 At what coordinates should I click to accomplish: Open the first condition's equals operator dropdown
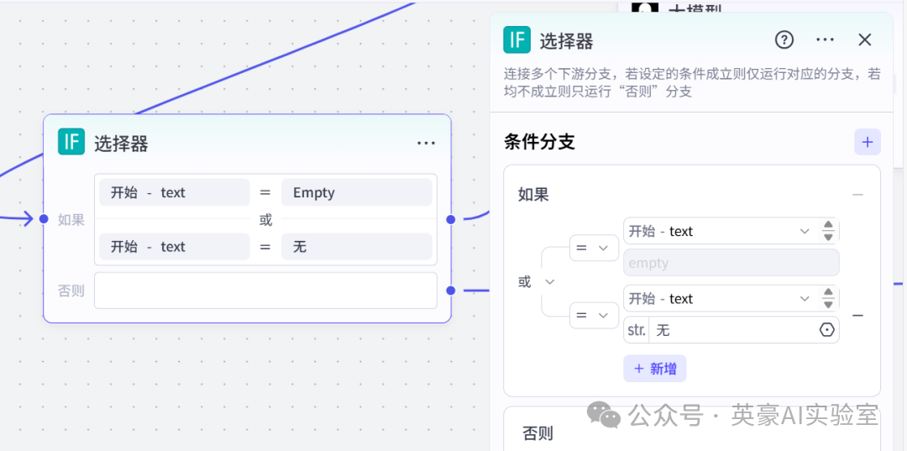click(x=594, y=248)
